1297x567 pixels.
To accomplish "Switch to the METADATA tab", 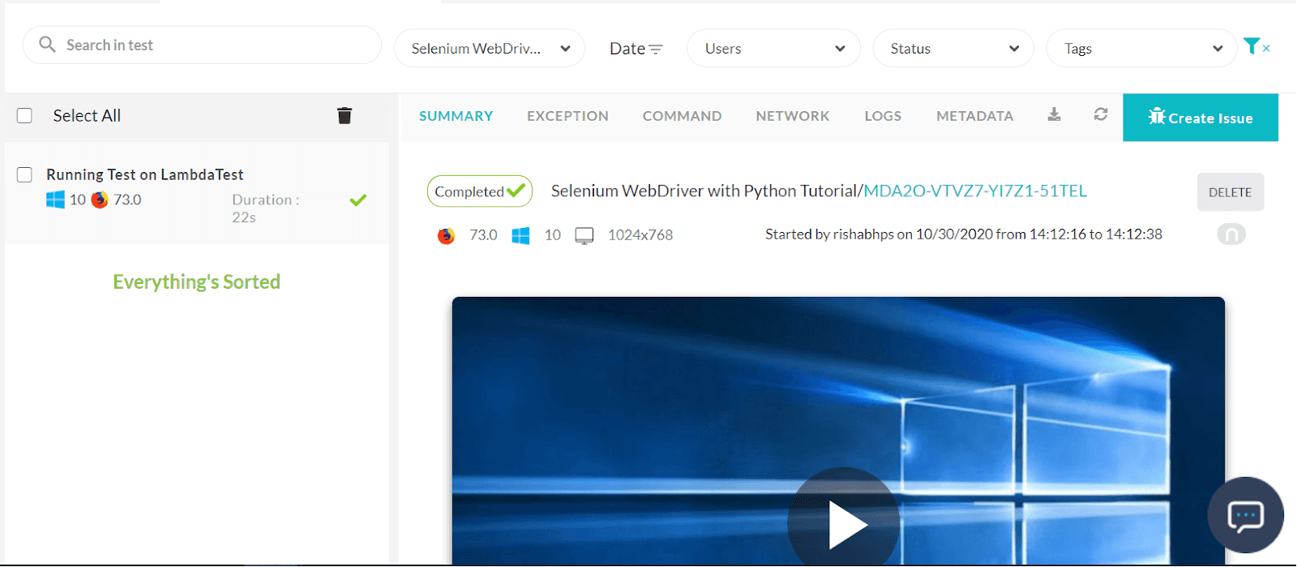I will pos(975,116).
